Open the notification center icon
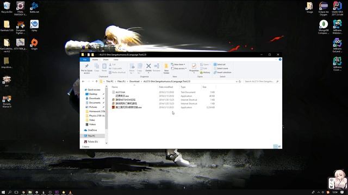Screen dimensions: 348x195 point(342,192)
